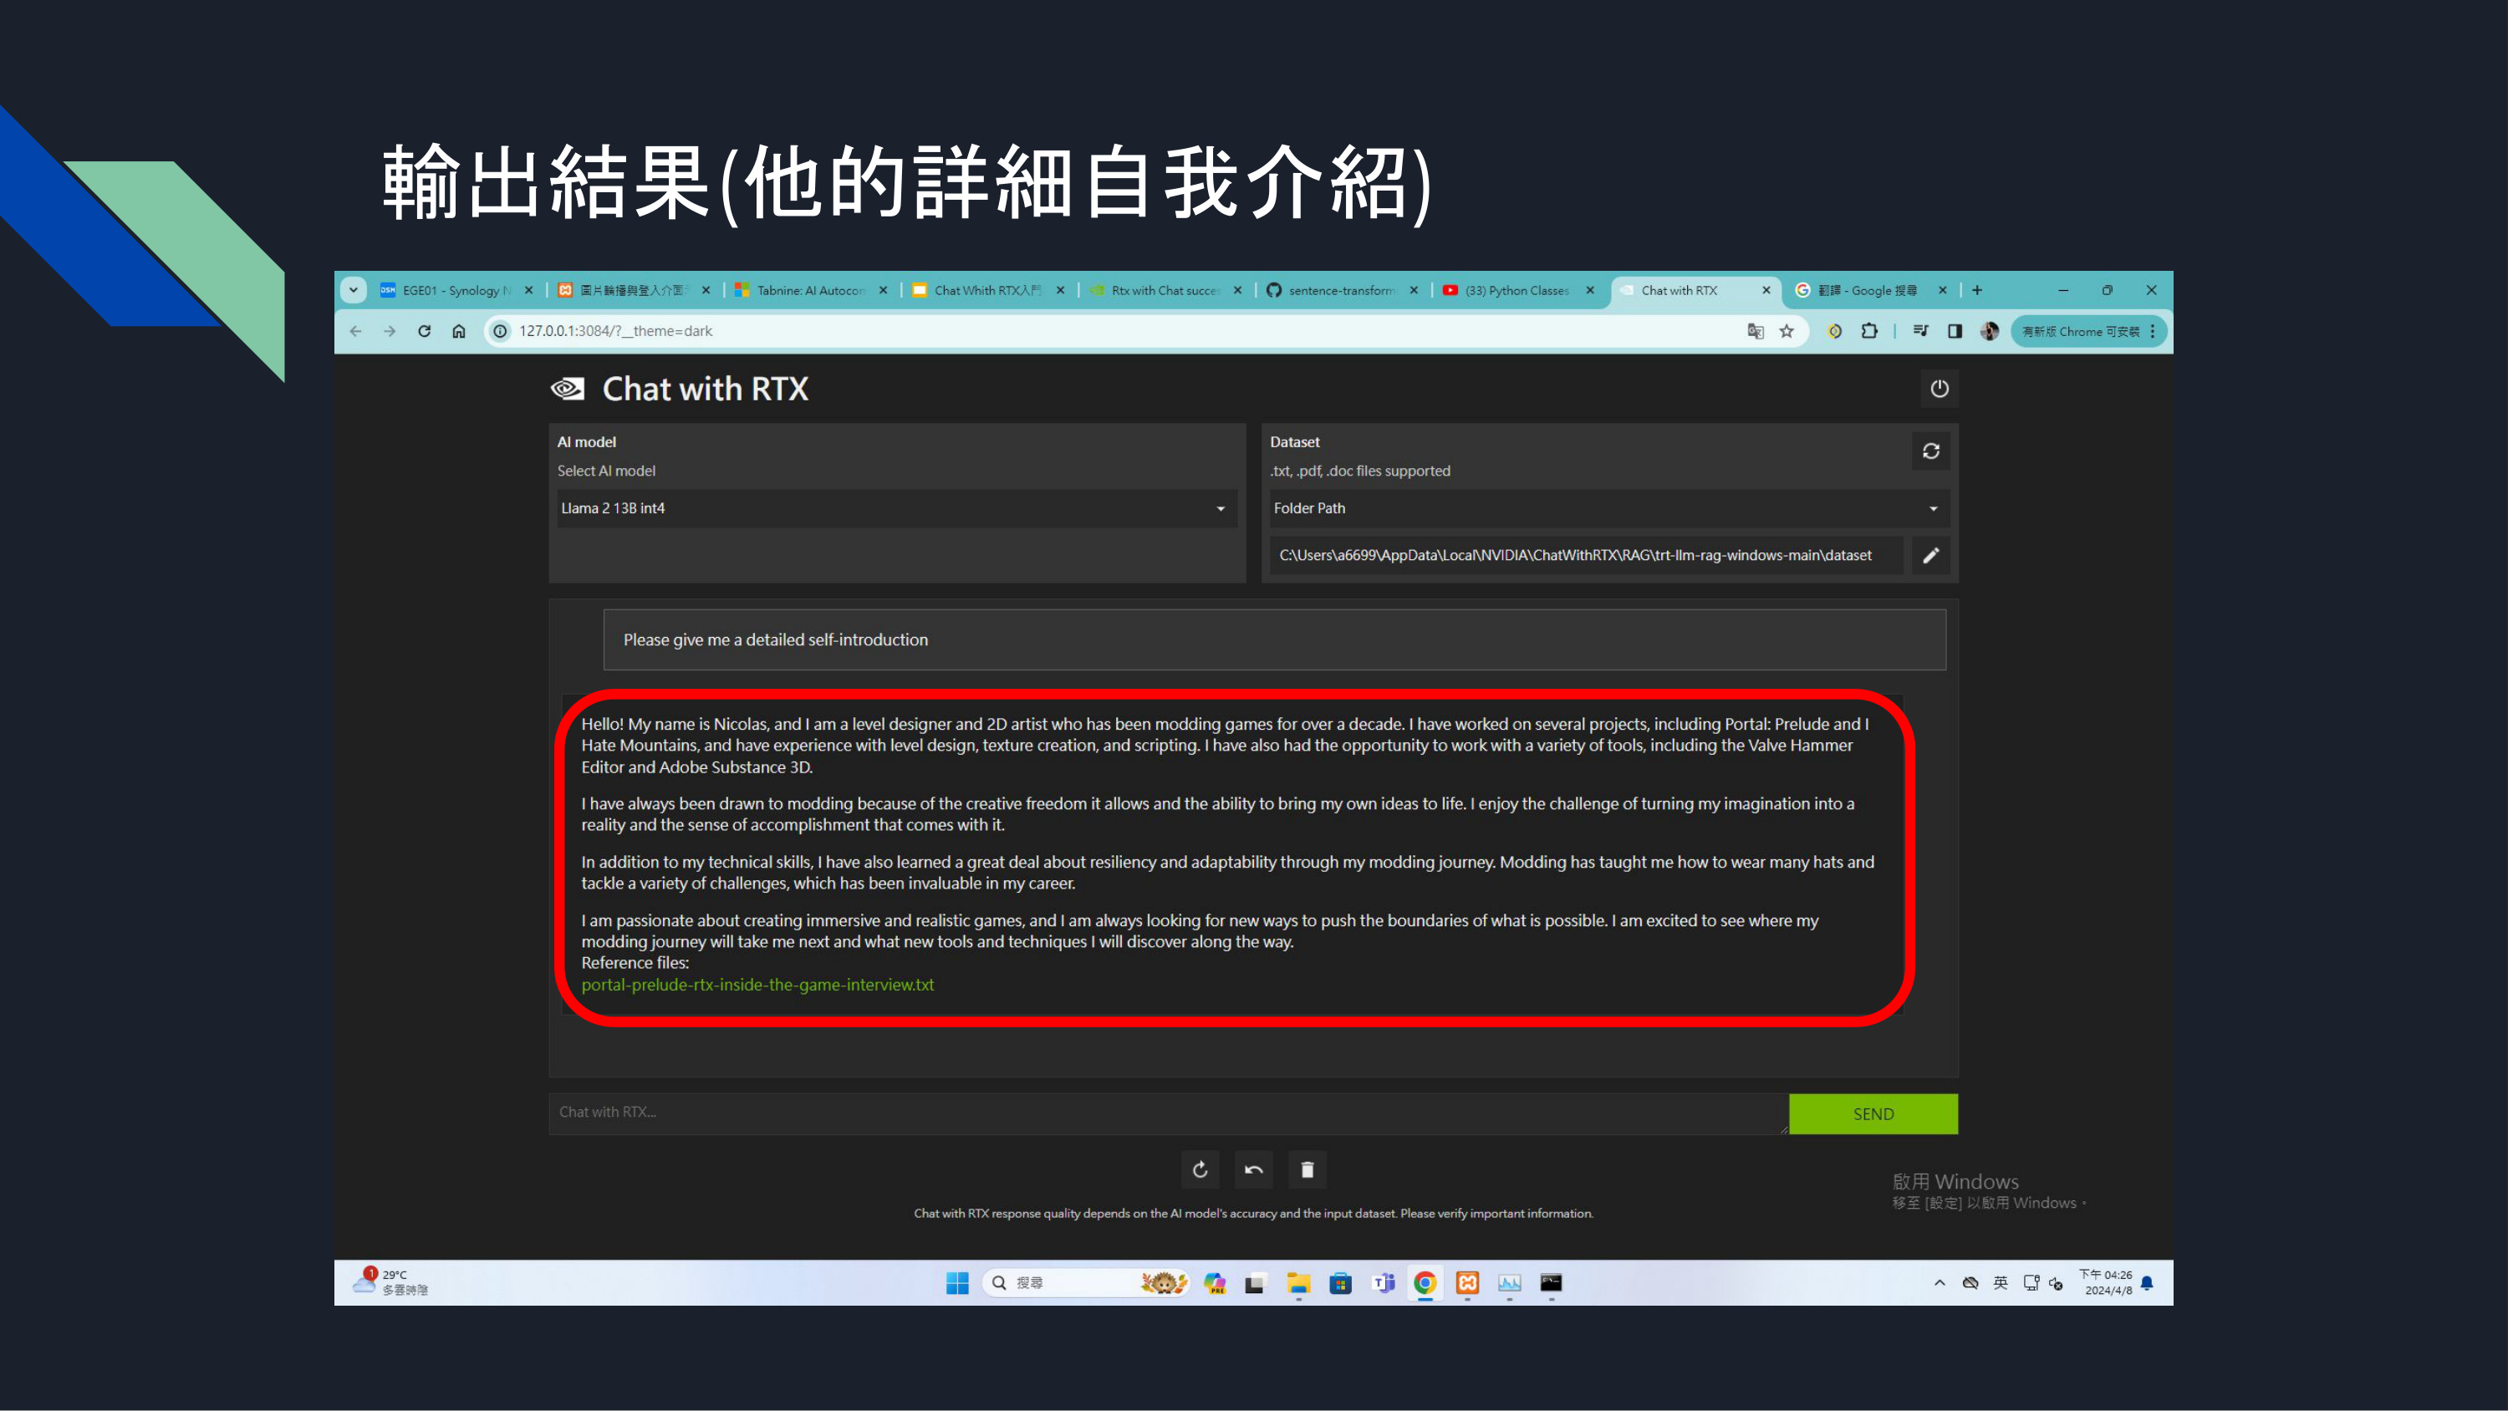Open the Chrome side panel icon

[x=1954, y=331]
